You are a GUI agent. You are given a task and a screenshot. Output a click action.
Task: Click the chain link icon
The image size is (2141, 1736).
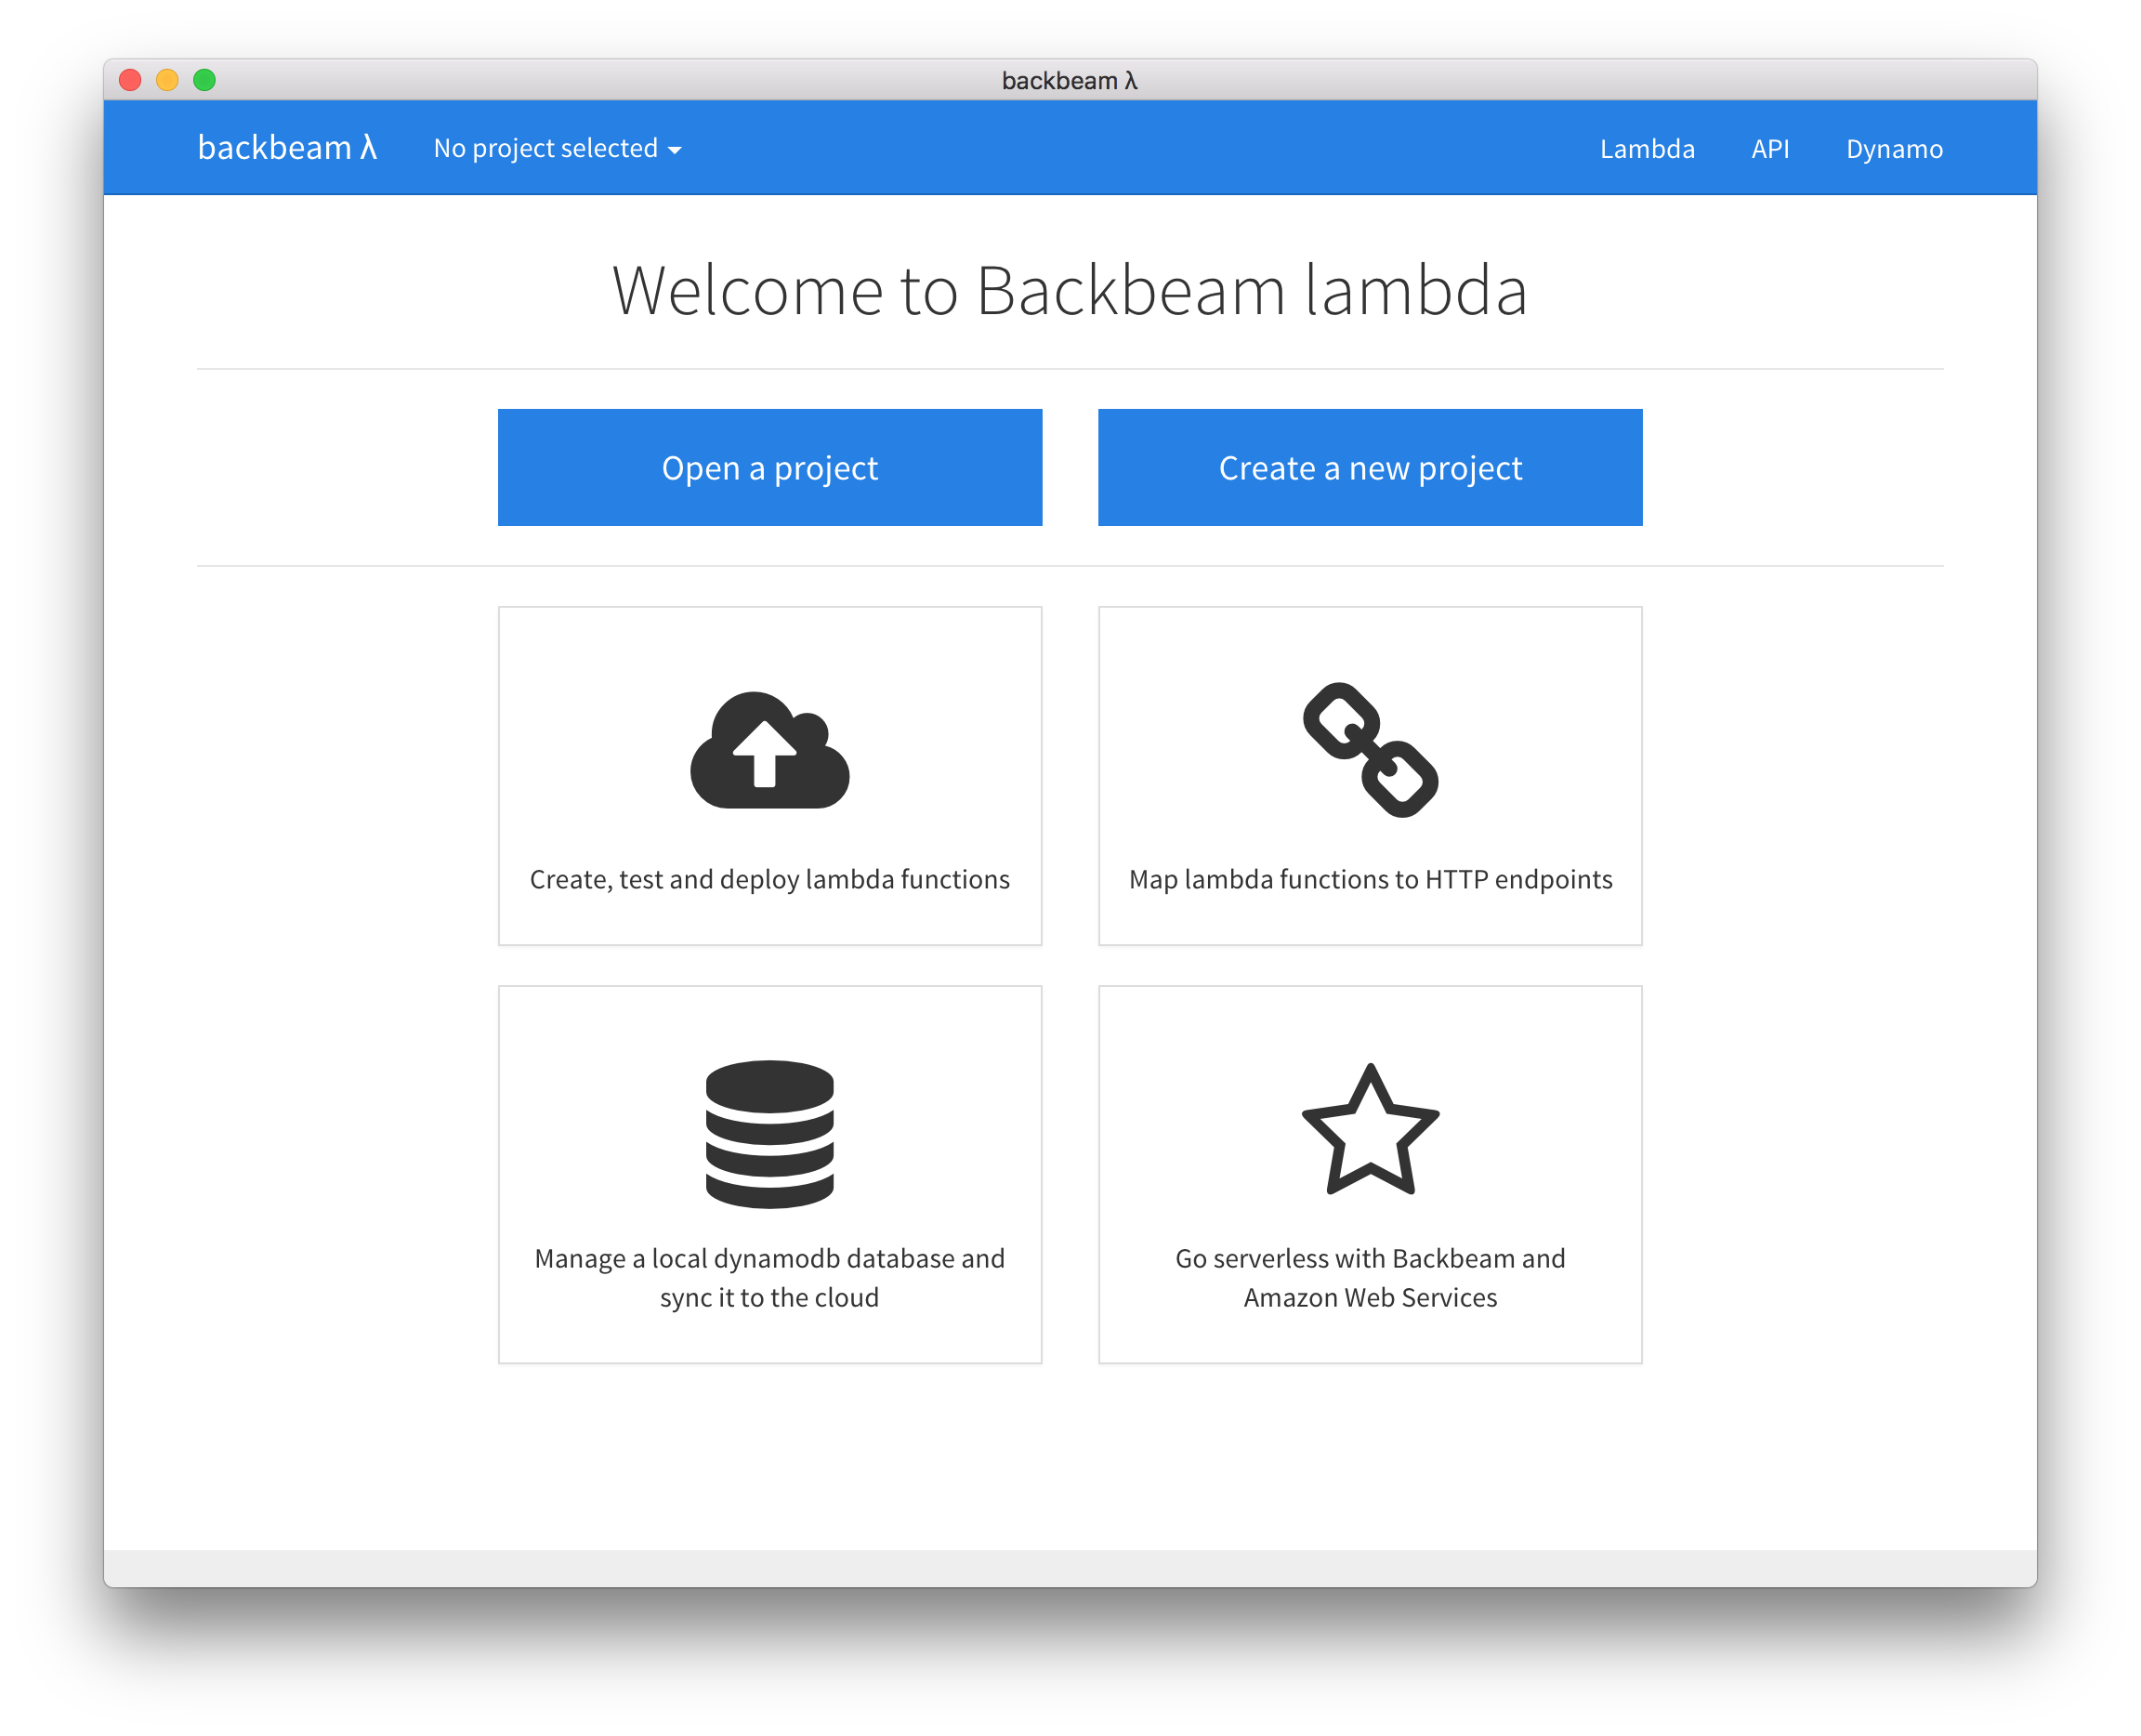(1370, 750)
